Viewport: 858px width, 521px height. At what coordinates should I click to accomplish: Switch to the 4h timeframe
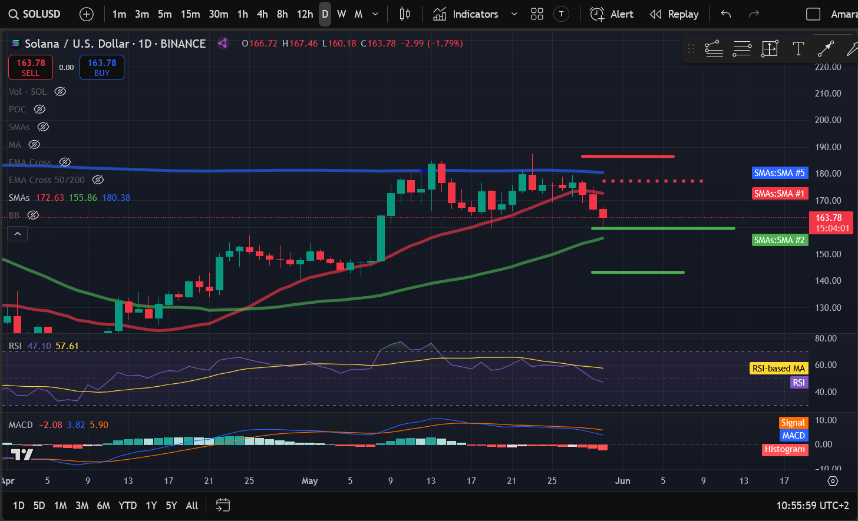click(262, 14)
